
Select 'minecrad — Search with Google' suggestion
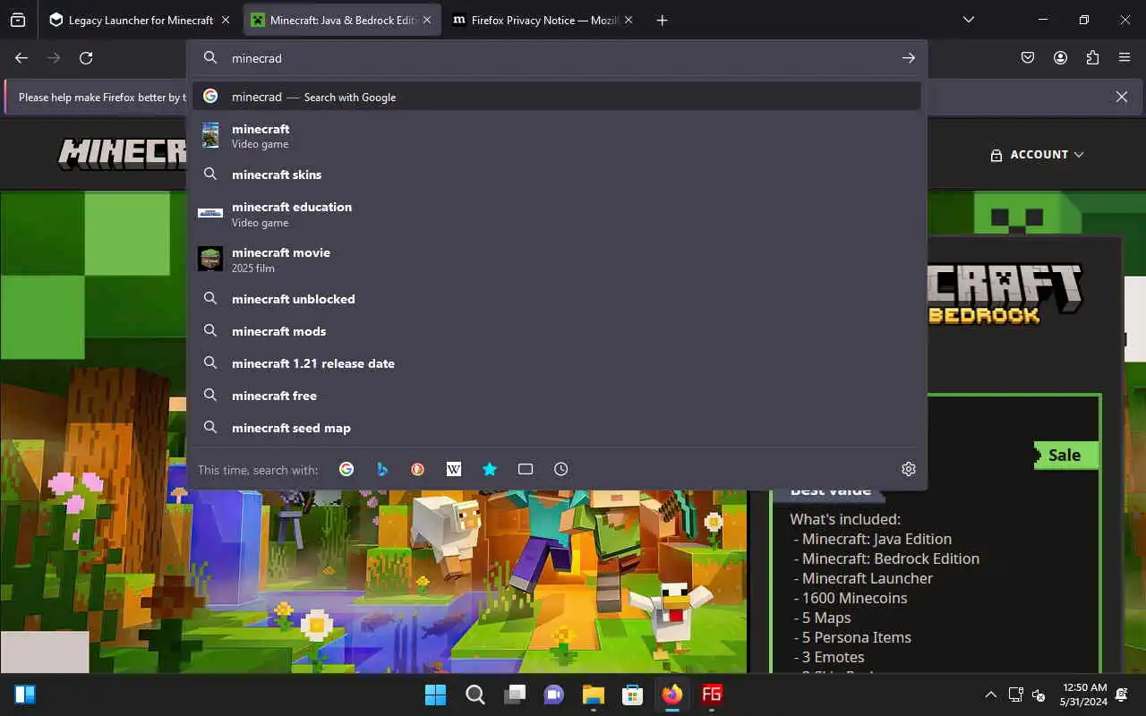557,97
